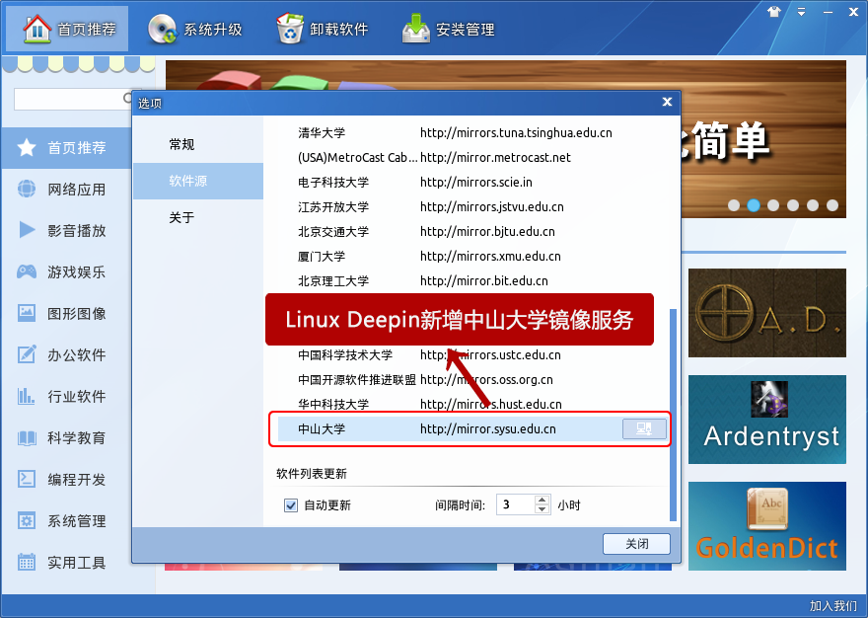Switch to 关于 about tab
Image resolution: width=868 pixels, height=618 pixels.
click(198, 217)
